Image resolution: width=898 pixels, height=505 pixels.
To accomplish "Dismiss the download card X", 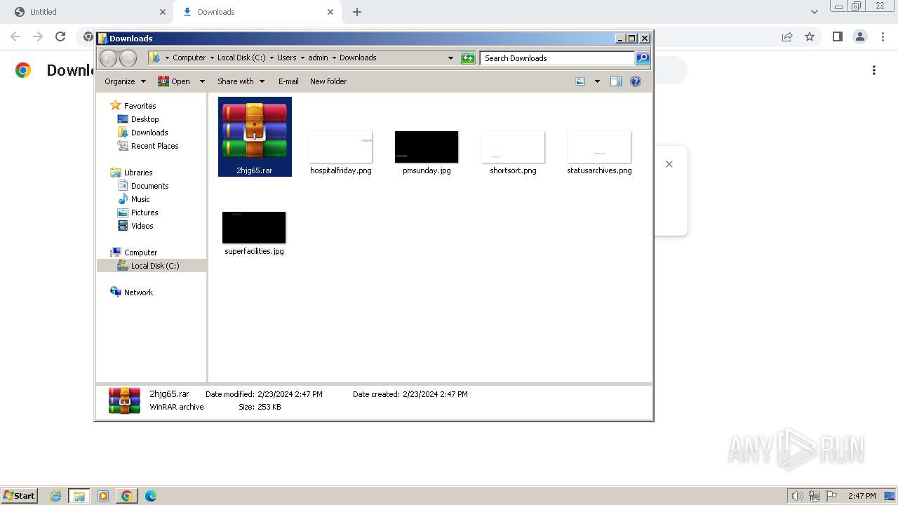I will coord(669,164).
